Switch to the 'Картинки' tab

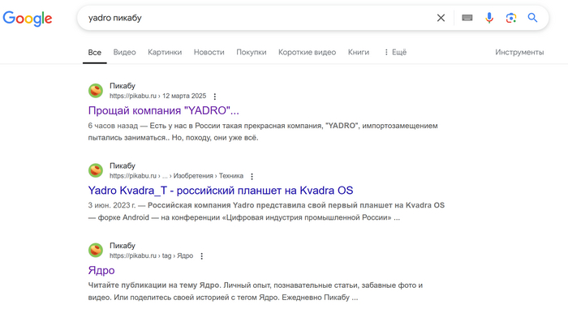[x=165, y=52]
